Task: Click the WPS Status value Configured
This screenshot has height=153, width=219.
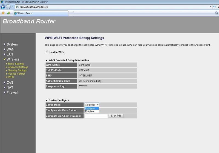Action: tap(85, 65)
